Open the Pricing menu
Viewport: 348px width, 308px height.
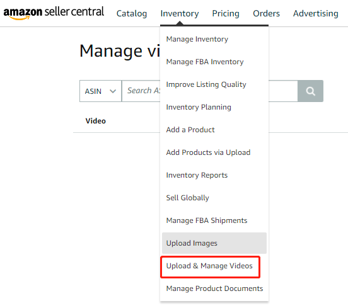coord(226,13)
